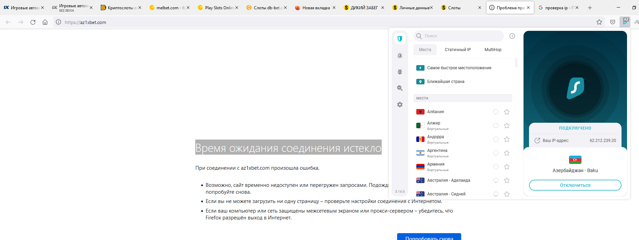
Task: Favorite Андорра with its star
Action: pyautogui.click(x=507, y=139)
